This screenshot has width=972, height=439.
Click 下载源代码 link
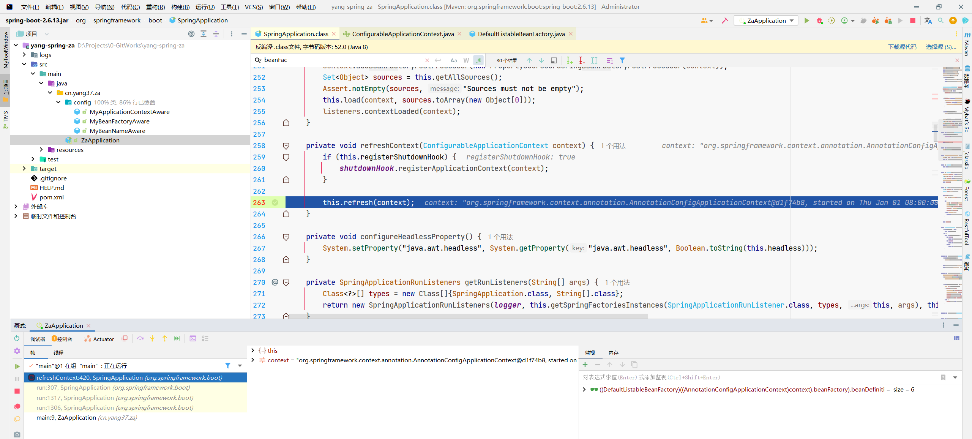pos(902,47)
